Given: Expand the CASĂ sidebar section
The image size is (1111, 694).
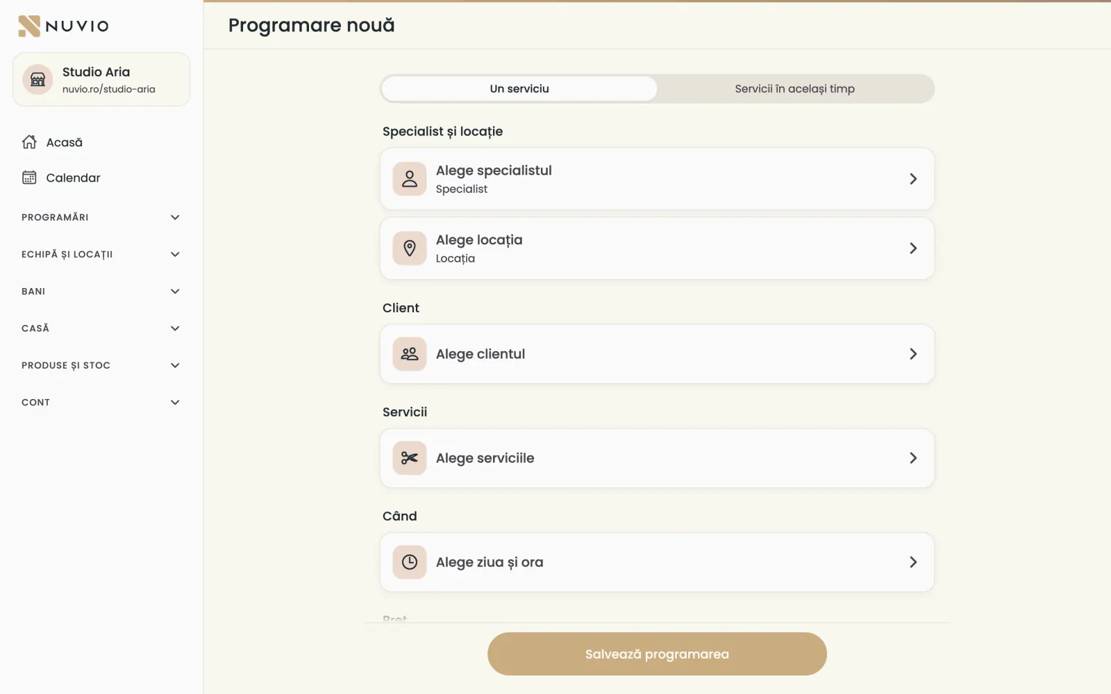Looking at the screenshot, I should (x=101, y=328).
